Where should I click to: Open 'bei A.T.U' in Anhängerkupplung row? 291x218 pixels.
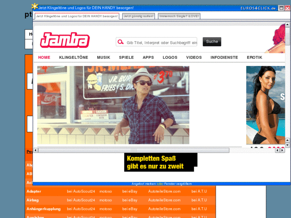point(199,209)
